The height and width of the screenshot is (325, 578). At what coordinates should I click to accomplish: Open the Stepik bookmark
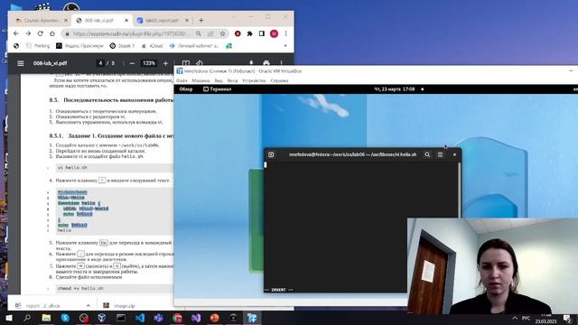(122, 46)
